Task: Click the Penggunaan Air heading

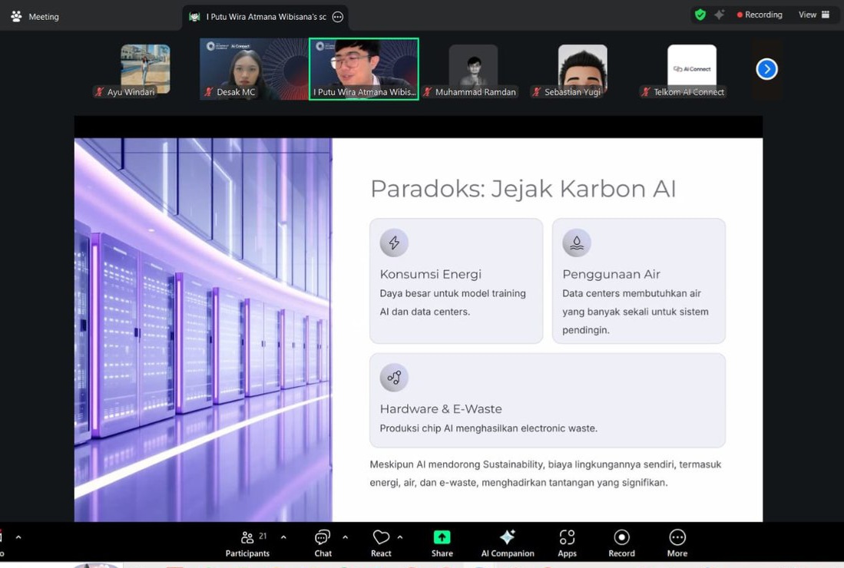Action: (x=611, y=274)
